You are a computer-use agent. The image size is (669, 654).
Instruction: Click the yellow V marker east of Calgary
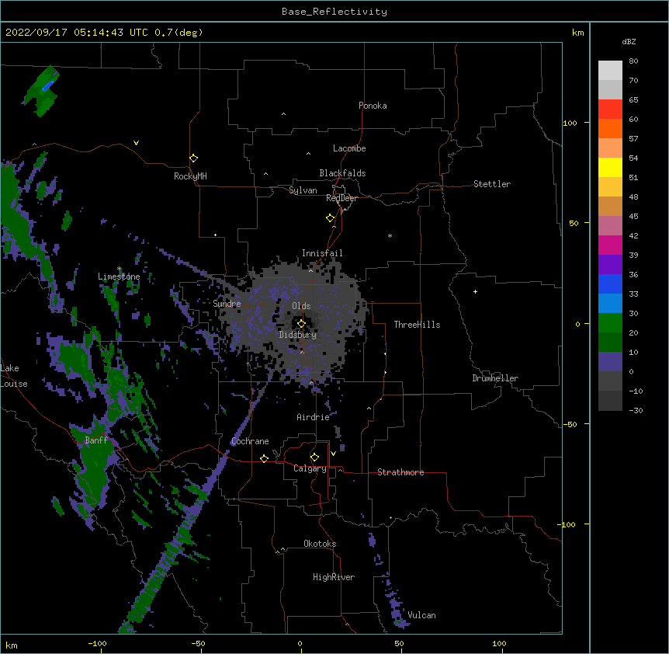pos(333,454)
